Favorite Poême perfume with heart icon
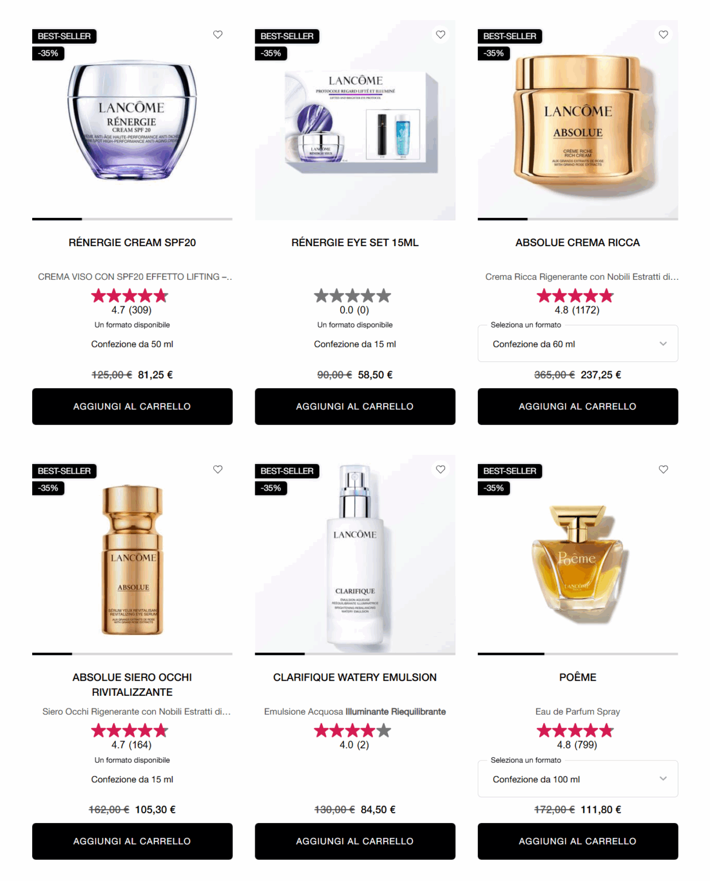 pyautogui.click(x=664, y=469)
